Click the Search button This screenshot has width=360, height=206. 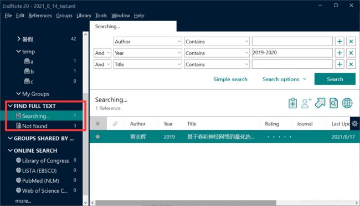click(335, 79)
